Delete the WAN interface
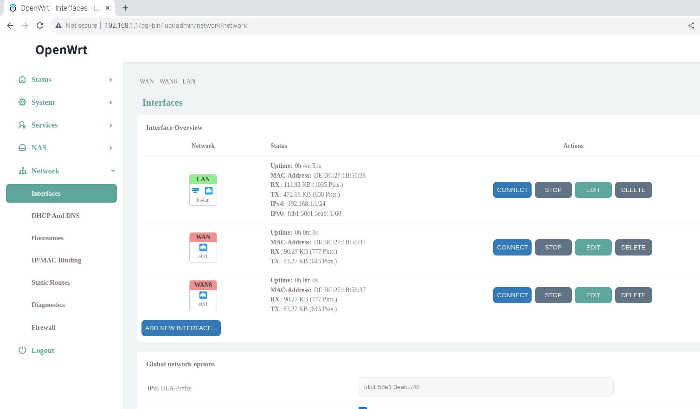Screen dimensions: 700x409 tap(633, 247)
